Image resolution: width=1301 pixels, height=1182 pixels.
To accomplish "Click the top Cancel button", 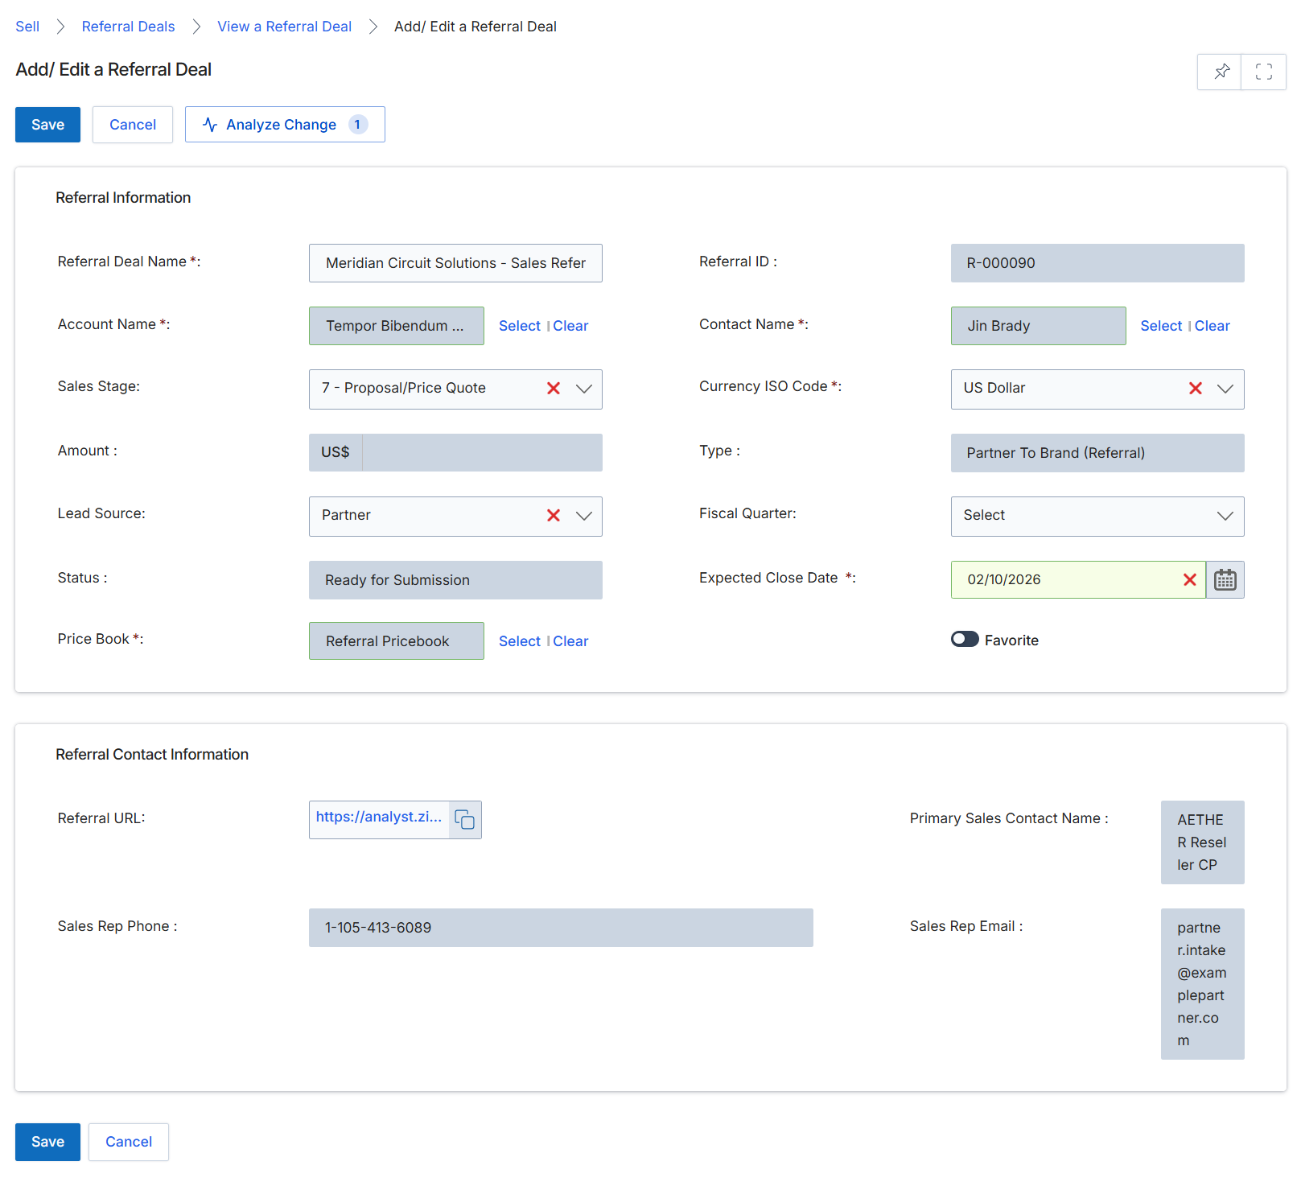I will pyautogui.click(x=133, y=125).
